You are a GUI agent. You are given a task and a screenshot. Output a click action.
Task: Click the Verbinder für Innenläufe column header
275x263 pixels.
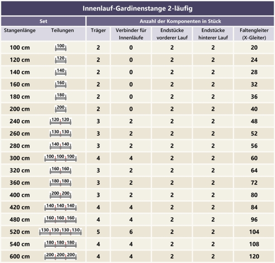point(131,34)
